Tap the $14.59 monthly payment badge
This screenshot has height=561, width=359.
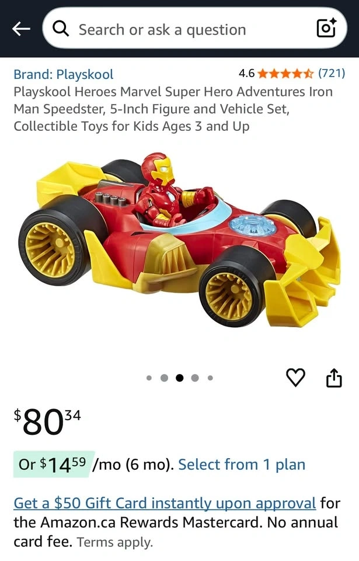click(54, 464)
